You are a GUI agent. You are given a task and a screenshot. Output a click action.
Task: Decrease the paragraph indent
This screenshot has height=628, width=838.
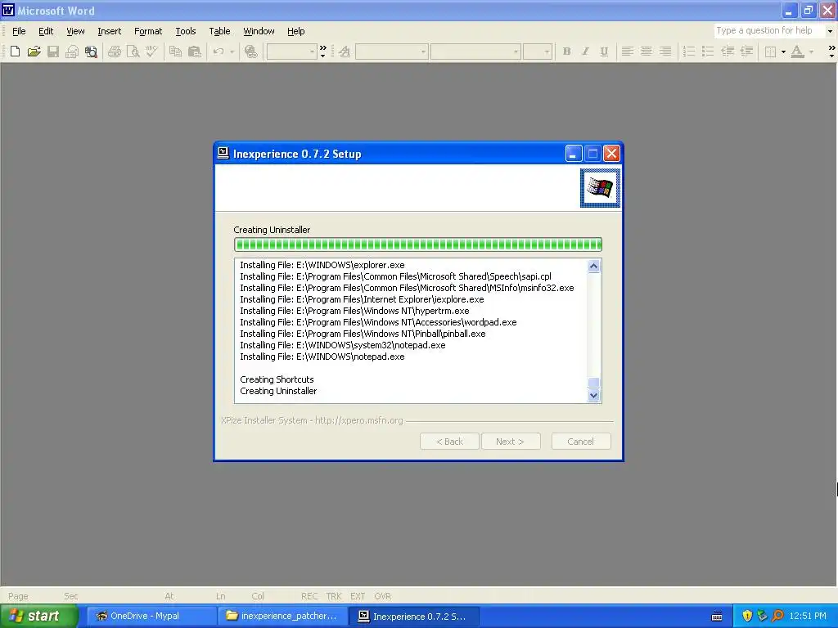click(x=728, y=52)
